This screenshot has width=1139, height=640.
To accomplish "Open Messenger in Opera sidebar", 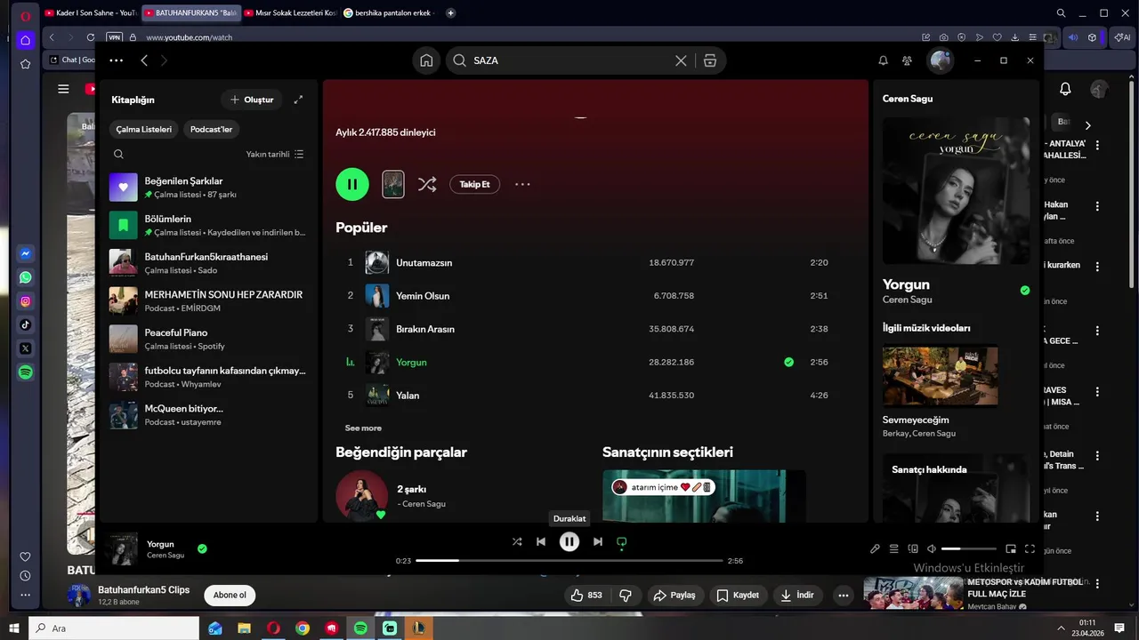I will 26,253.
